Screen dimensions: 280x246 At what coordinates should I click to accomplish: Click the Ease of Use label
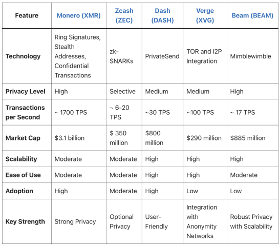pyautogui.click(x=23, y=175)
